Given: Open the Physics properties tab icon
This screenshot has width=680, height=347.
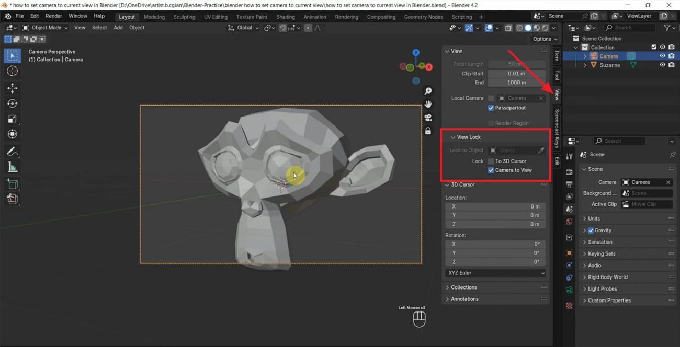Looking at the screenshot, I should [x=569, y=265].
